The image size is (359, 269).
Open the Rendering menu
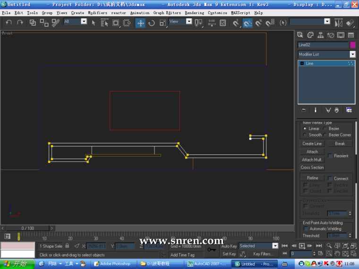[x=195, y=13]
